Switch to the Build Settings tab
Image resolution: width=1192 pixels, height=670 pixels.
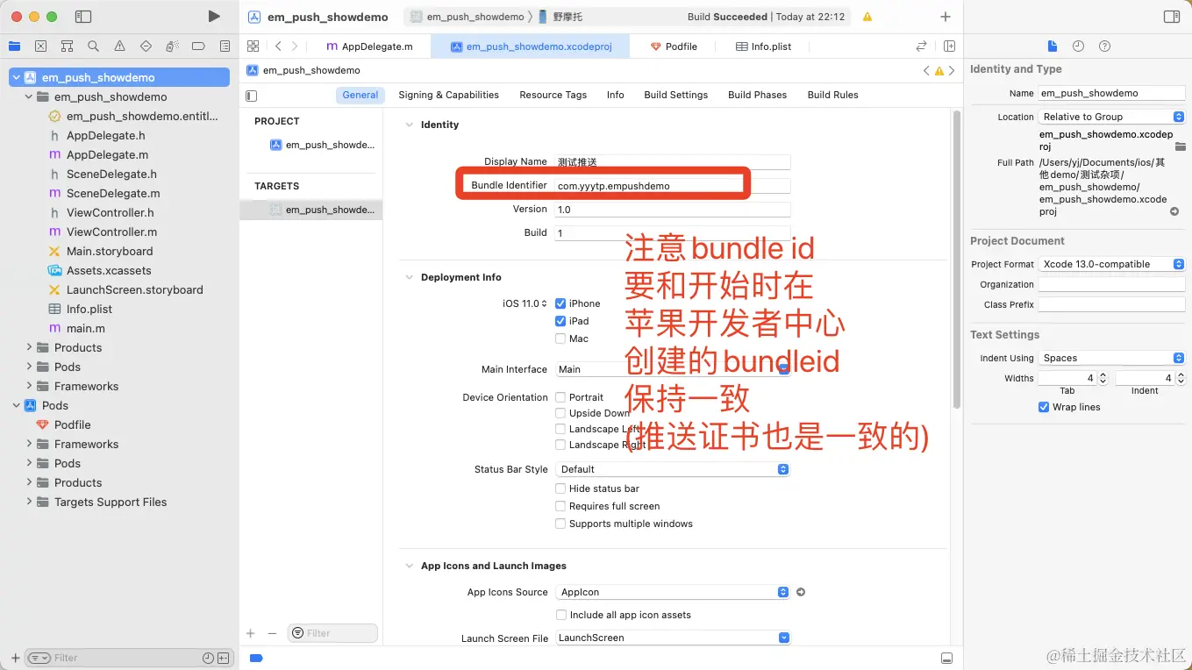click(675, 95)
